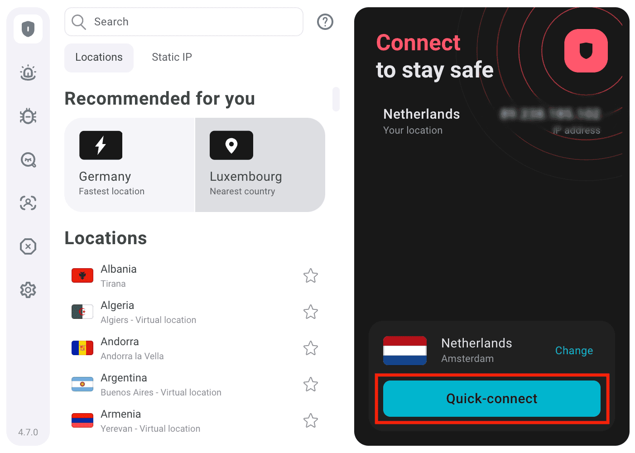
Task: Click the locations list scrollbar handle
Action: tap(336, 99)
